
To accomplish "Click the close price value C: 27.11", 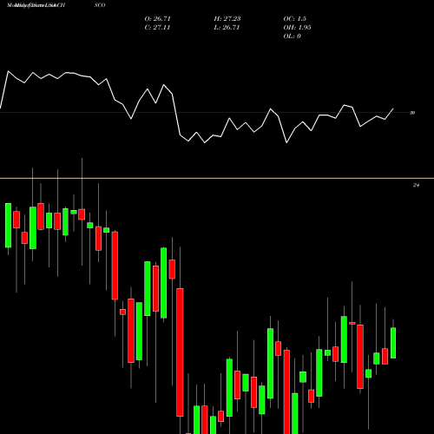I will pos(157,28).
